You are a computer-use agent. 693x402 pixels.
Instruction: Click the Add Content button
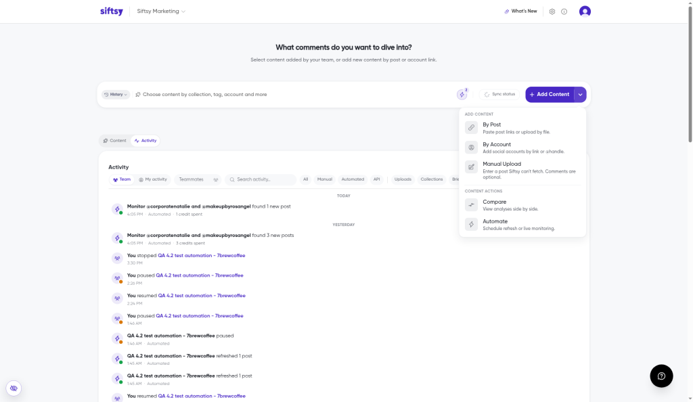coord(550,95)
